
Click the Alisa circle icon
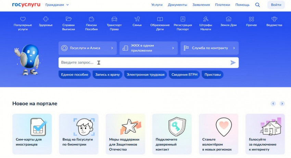click(x=64, y=48)
